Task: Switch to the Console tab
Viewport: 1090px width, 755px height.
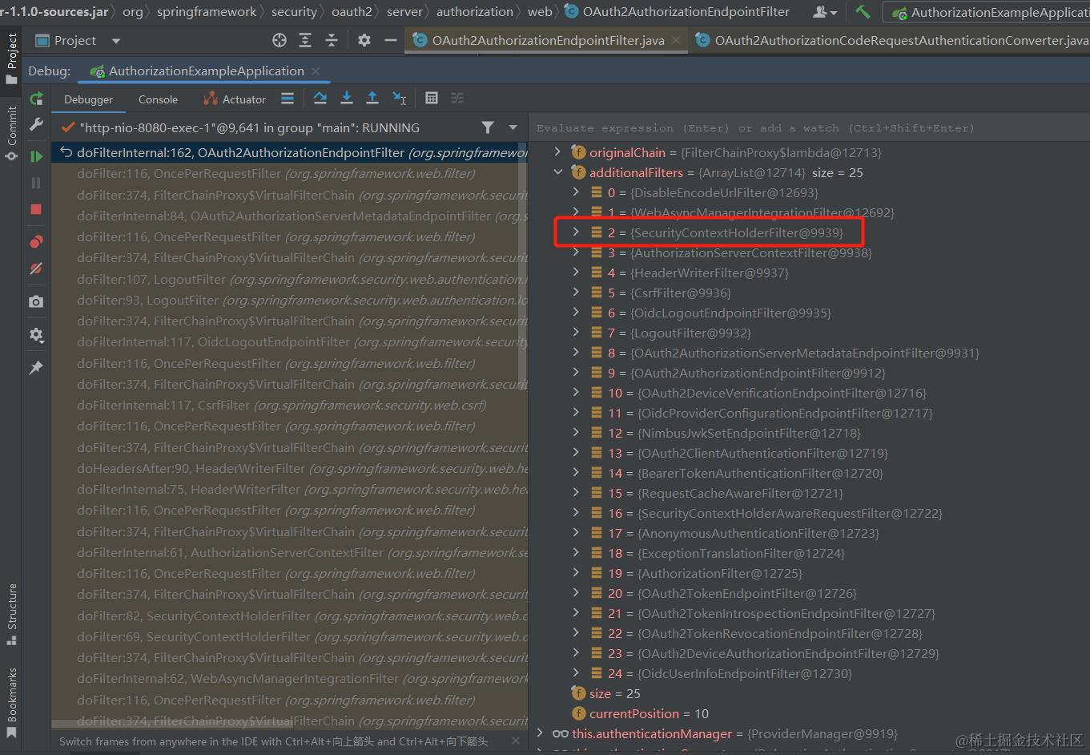Action: [158, 99]
